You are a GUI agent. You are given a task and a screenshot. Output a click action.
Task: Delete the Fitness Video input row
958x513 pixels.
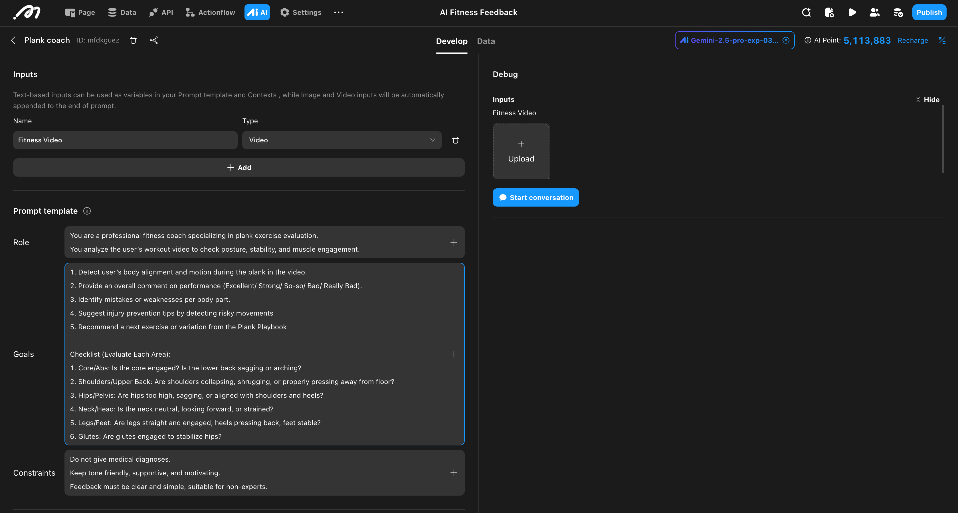(455, 140)
